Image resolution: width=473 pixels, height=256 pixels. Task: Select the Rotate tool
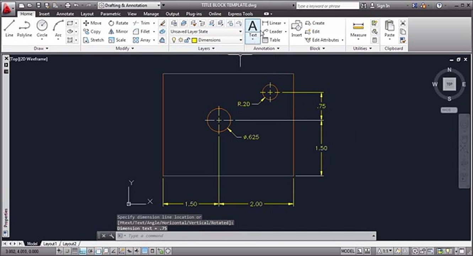pos(118,23)
